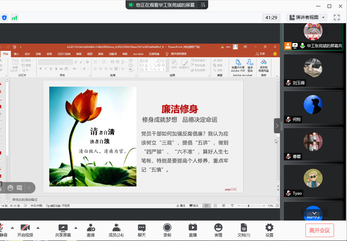The width and height of the screenshot is (347, 241).
Task: Click 创建并共享 Adobe PDF icon
Action: pyautogui.click(x=238, y=65)
